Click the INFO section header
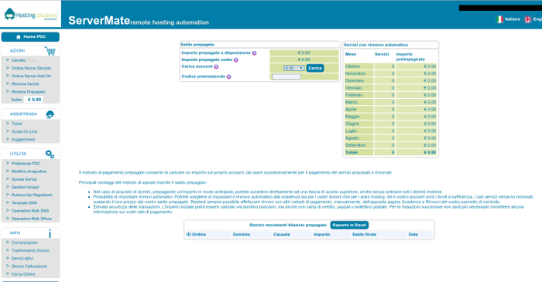 [x=15, y=233]
